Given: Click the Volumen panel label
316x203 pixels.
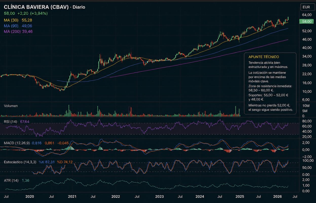Looking at the screenshot, I should tap(11, 106).
